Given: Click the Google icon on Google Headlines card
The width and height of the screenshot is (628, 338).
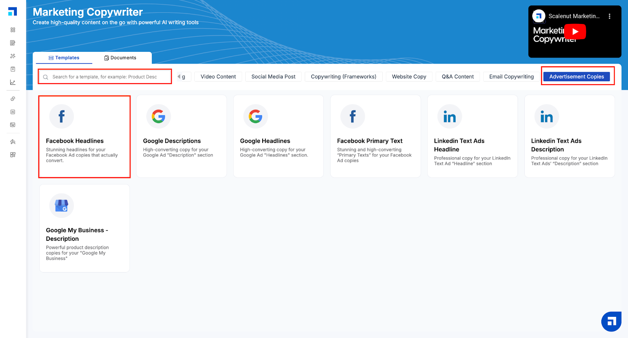Looking at the screenshot, I should 256,116.
